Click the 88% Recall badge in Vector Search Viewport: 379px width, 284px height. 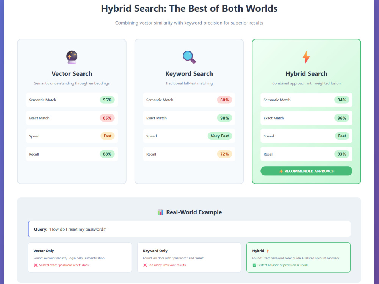[x=107, y=154]
